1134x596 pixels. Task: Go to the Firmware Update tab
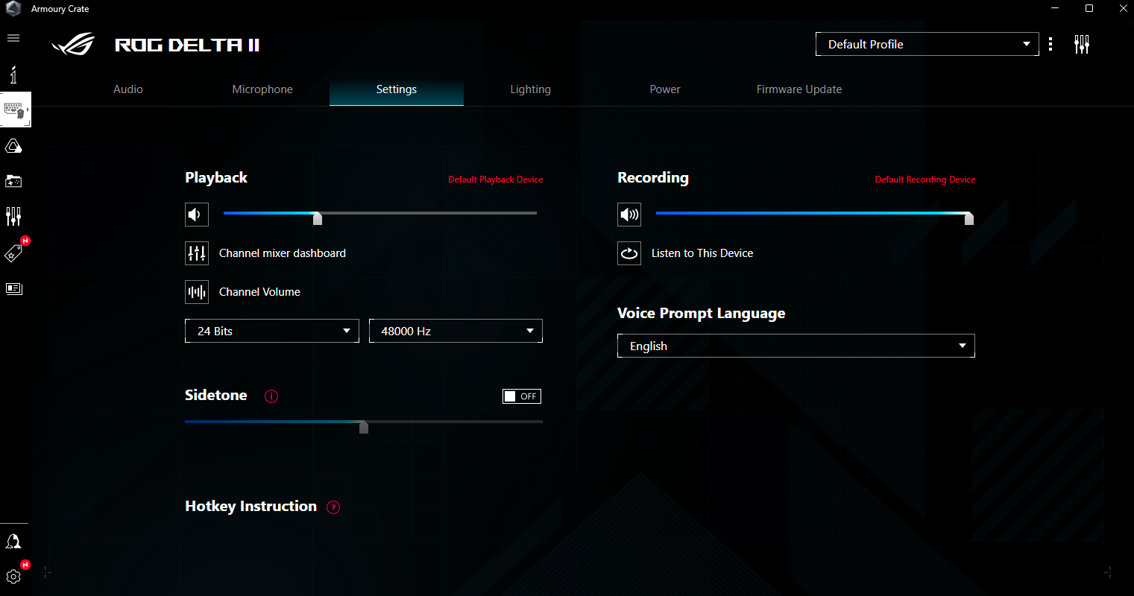pos(798,89)
